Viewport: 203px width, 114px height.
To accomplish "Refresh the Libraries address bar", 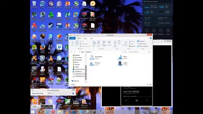I will pyautogui.click(x=125, y=52).
